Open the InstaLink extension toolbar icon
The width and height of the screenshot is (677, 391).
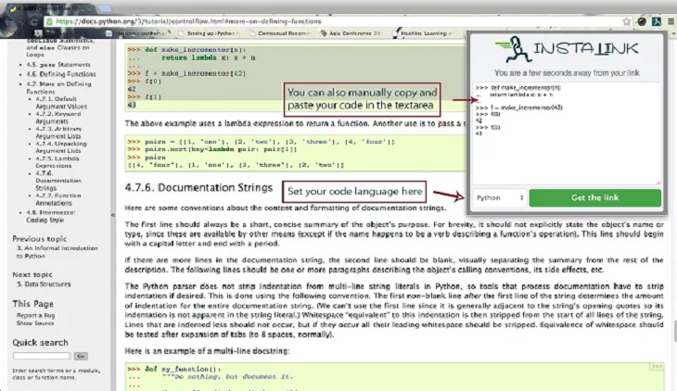(657, 21)
